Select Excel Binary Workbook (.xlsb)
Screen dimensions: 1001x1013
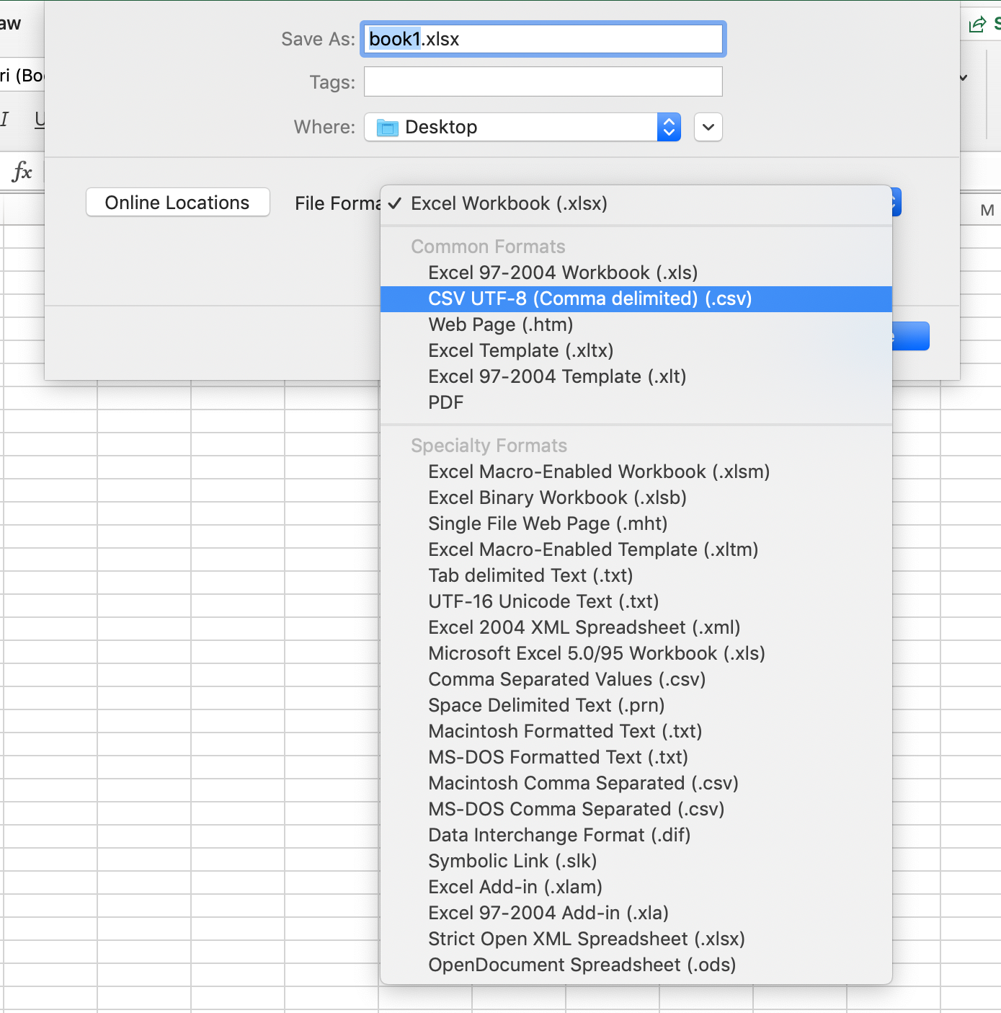pyautogui.click(x=636, y=497)
